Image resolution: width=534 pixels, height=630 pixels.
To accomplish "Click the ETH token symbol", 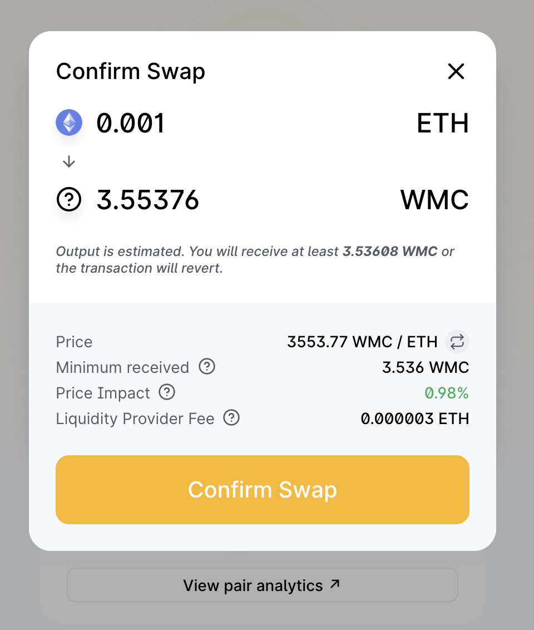I will pos(443,123).
